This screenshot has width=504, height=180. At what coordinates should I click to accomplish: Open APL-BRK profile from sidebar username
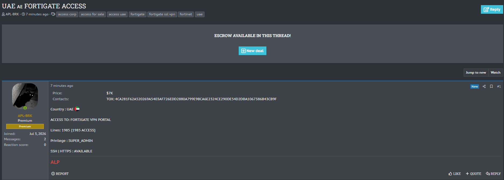(25, 116)
